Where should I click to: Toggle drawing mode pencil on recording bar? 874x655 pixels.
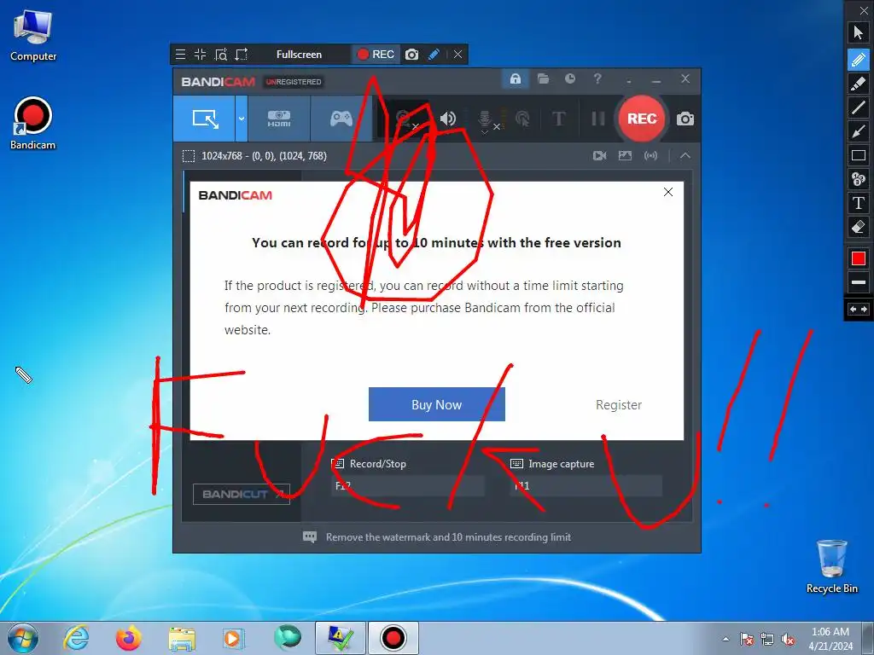434,55
